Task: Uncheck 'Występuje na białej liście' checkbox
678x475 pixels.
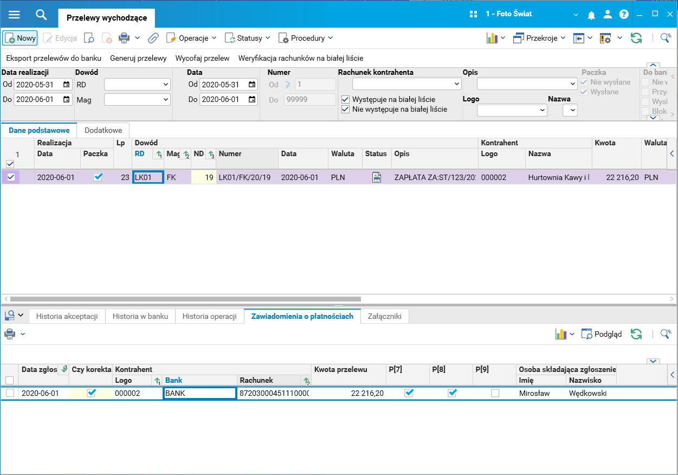Action: [345, 100]
